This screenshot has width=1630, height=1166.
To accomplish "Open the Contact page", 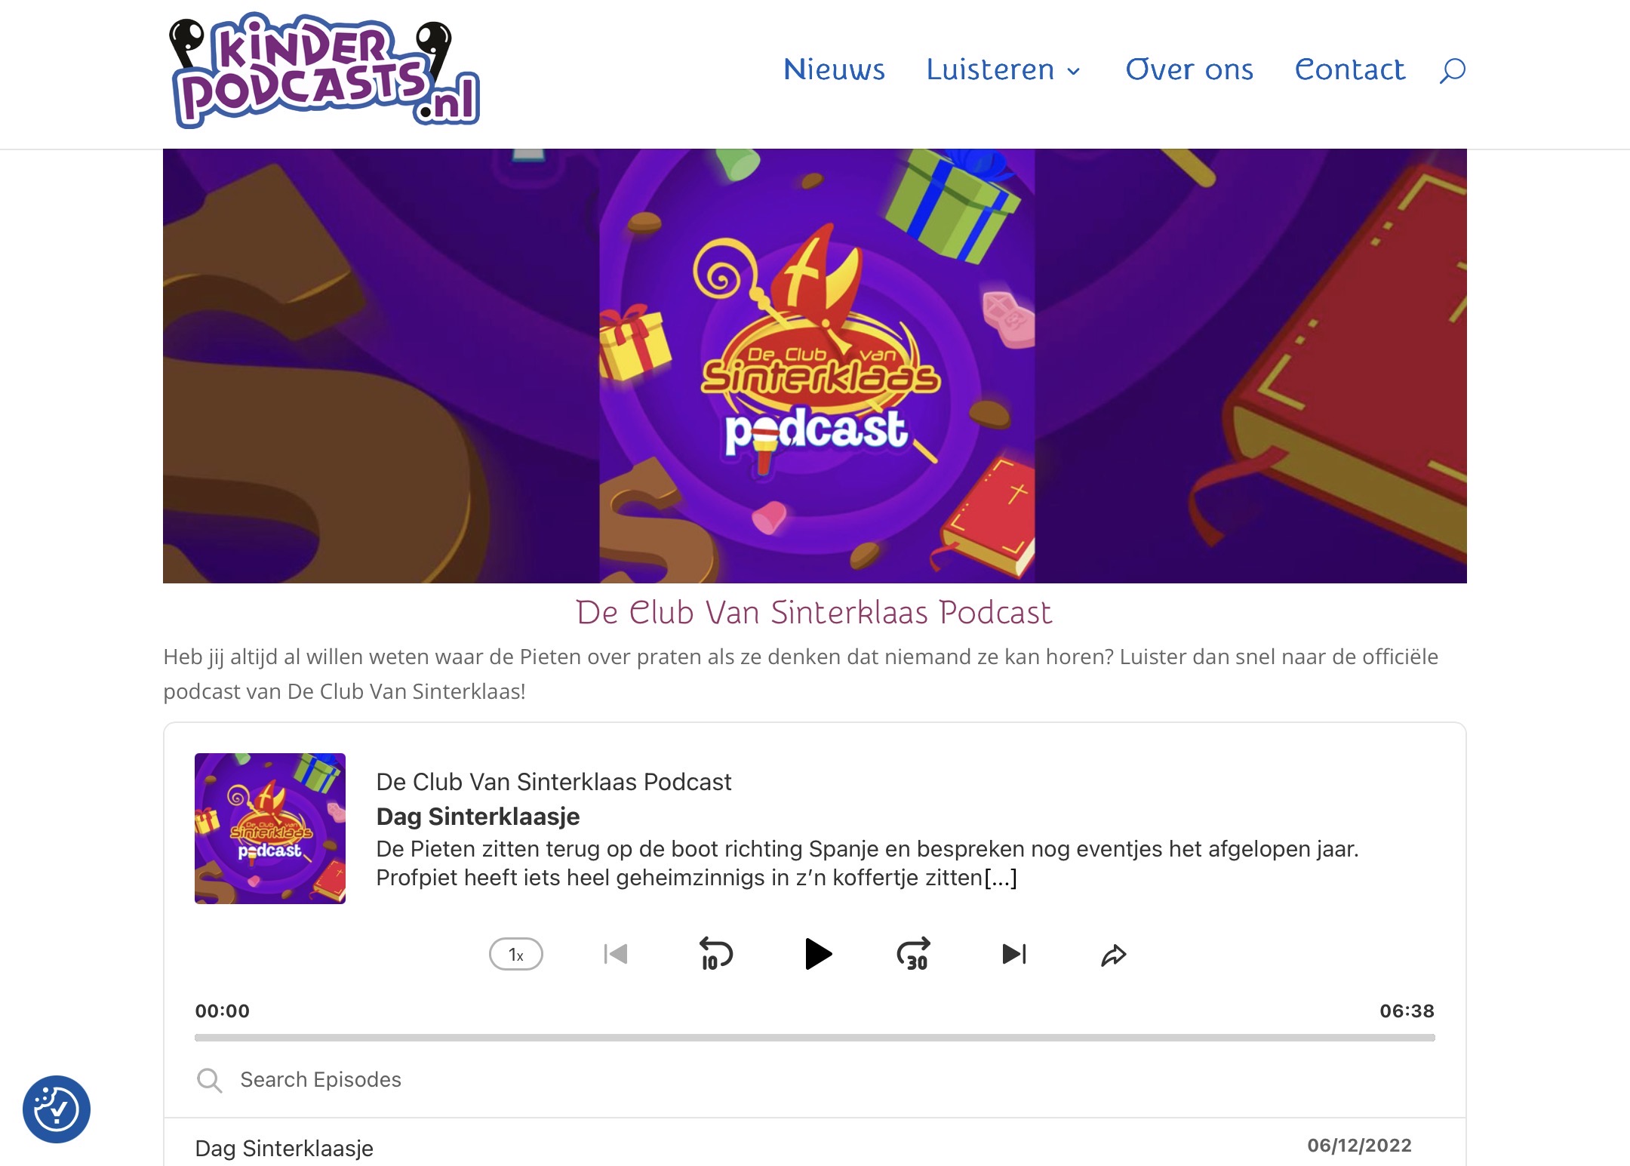I will coord(1350,69).
